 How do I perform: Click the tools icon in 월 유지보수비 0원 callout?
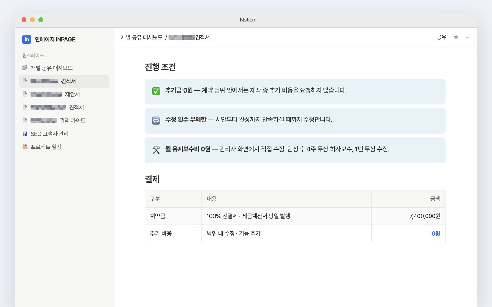pyautogui.click(x=156, y=150)
